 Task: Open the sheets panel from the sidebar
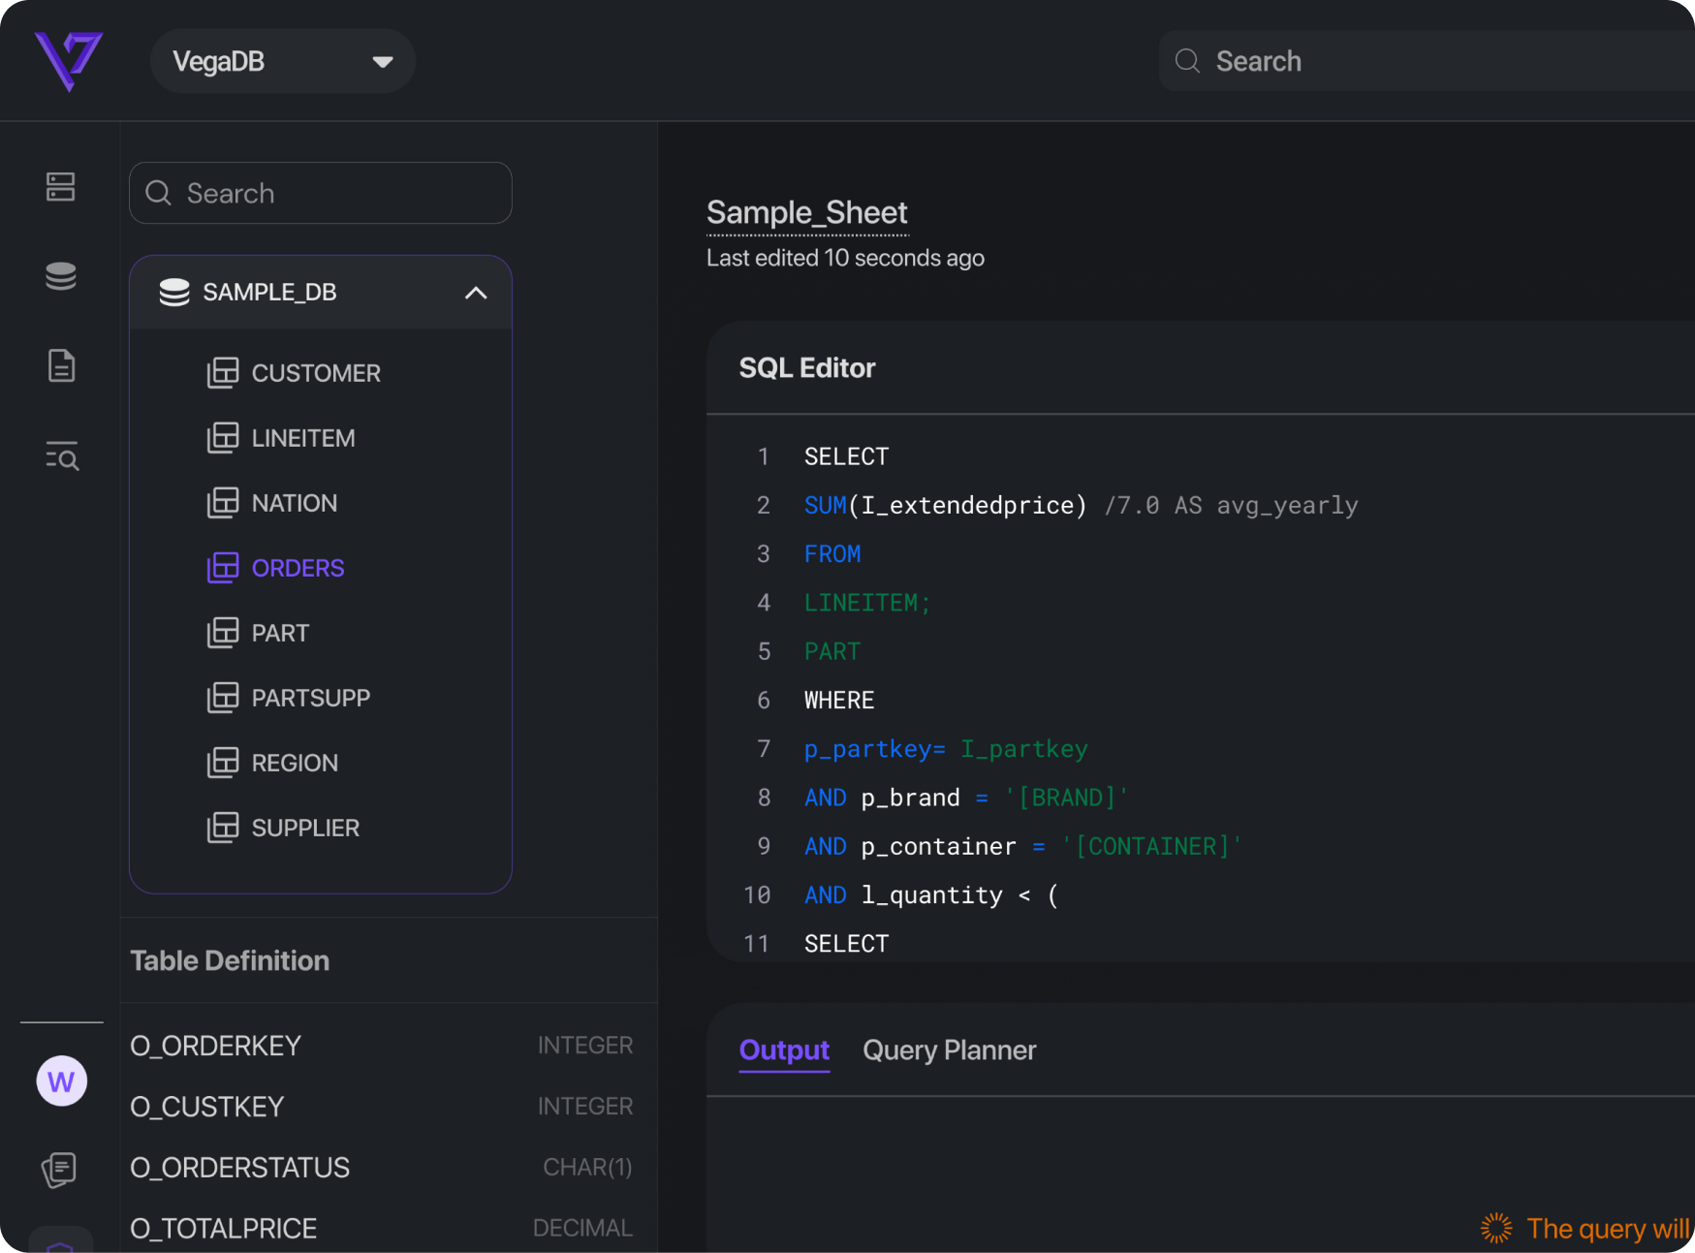coord(60,187)
